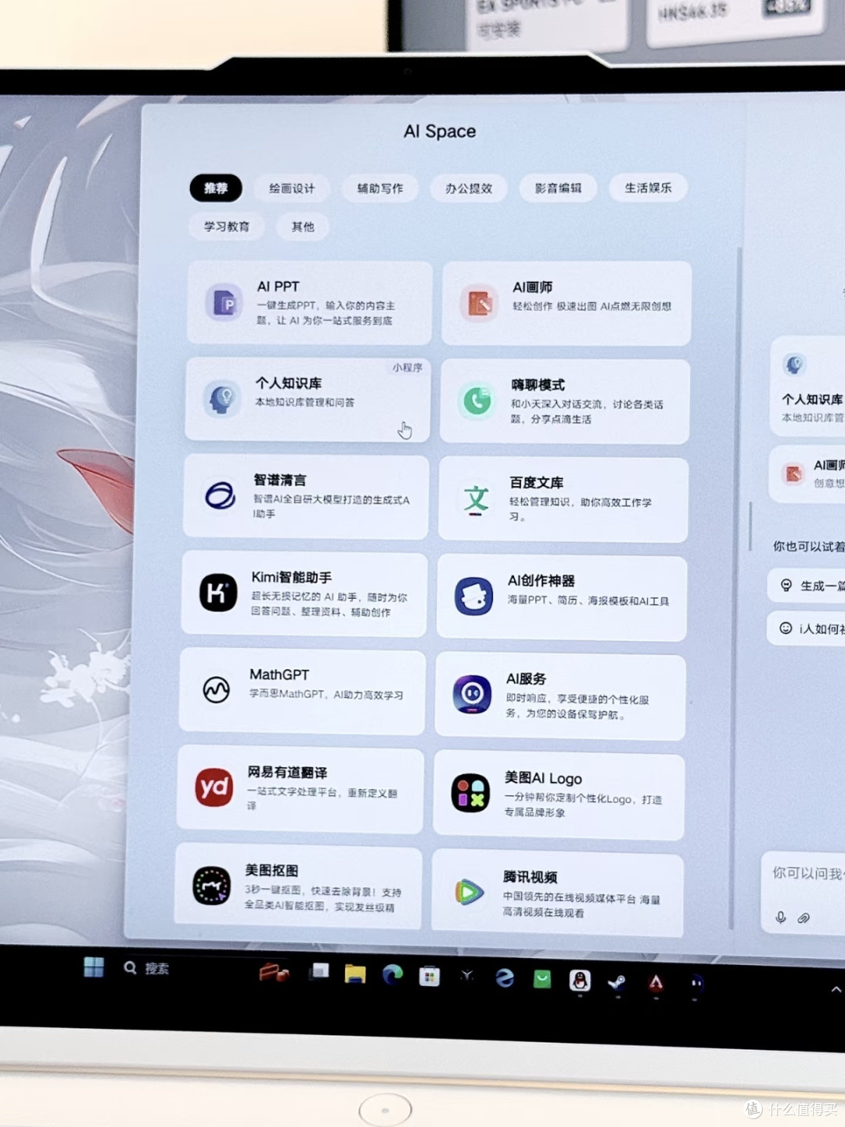
Task: Click the 网易有道翻译 title text
Action: point(287,772)
